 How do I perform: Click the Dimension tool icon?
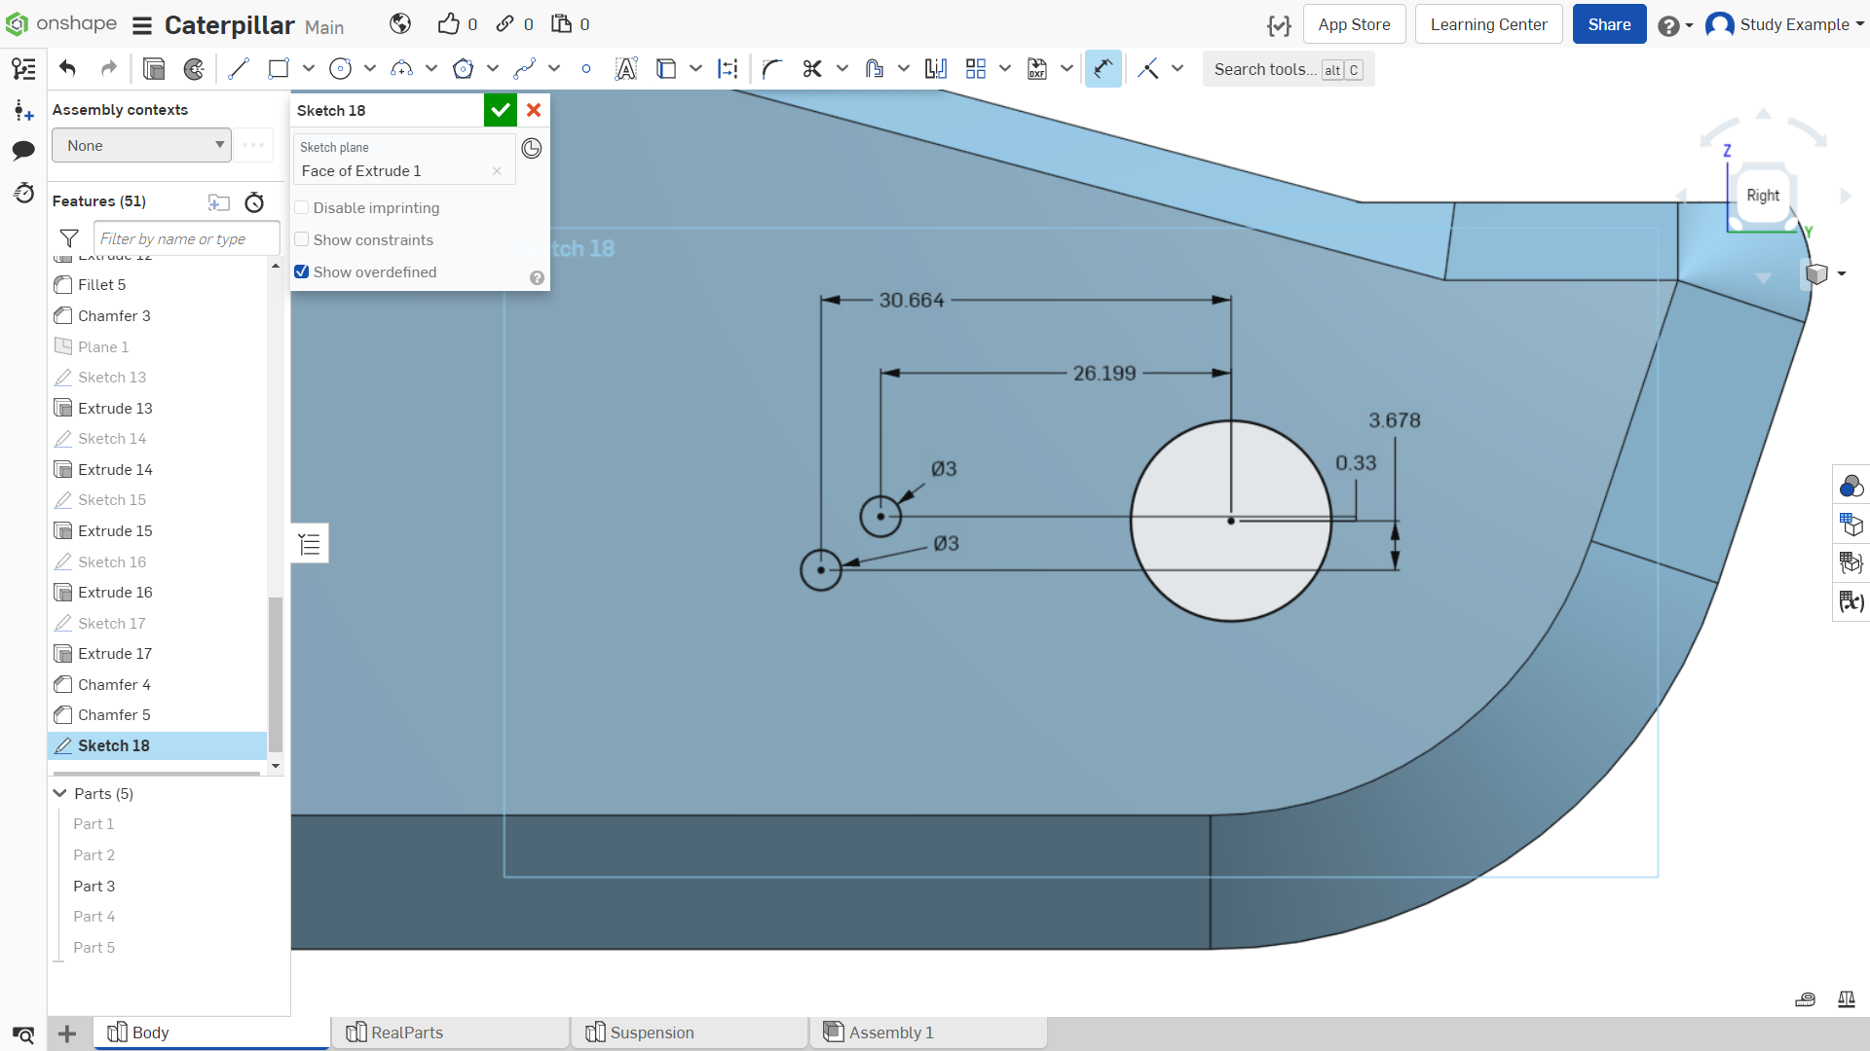1103,69
